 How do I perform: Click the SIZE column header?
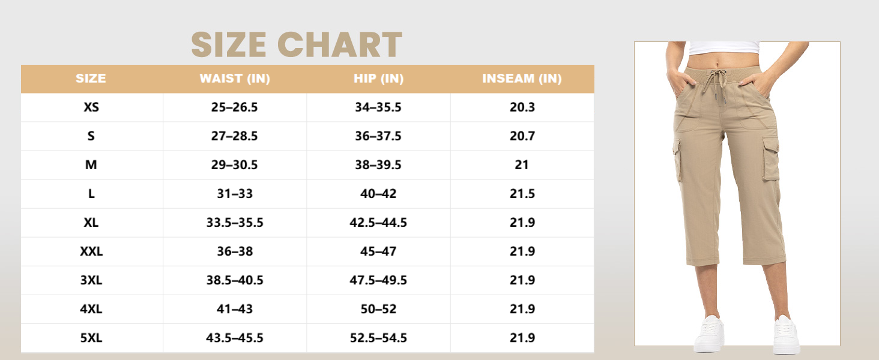[x=91, y=79]
